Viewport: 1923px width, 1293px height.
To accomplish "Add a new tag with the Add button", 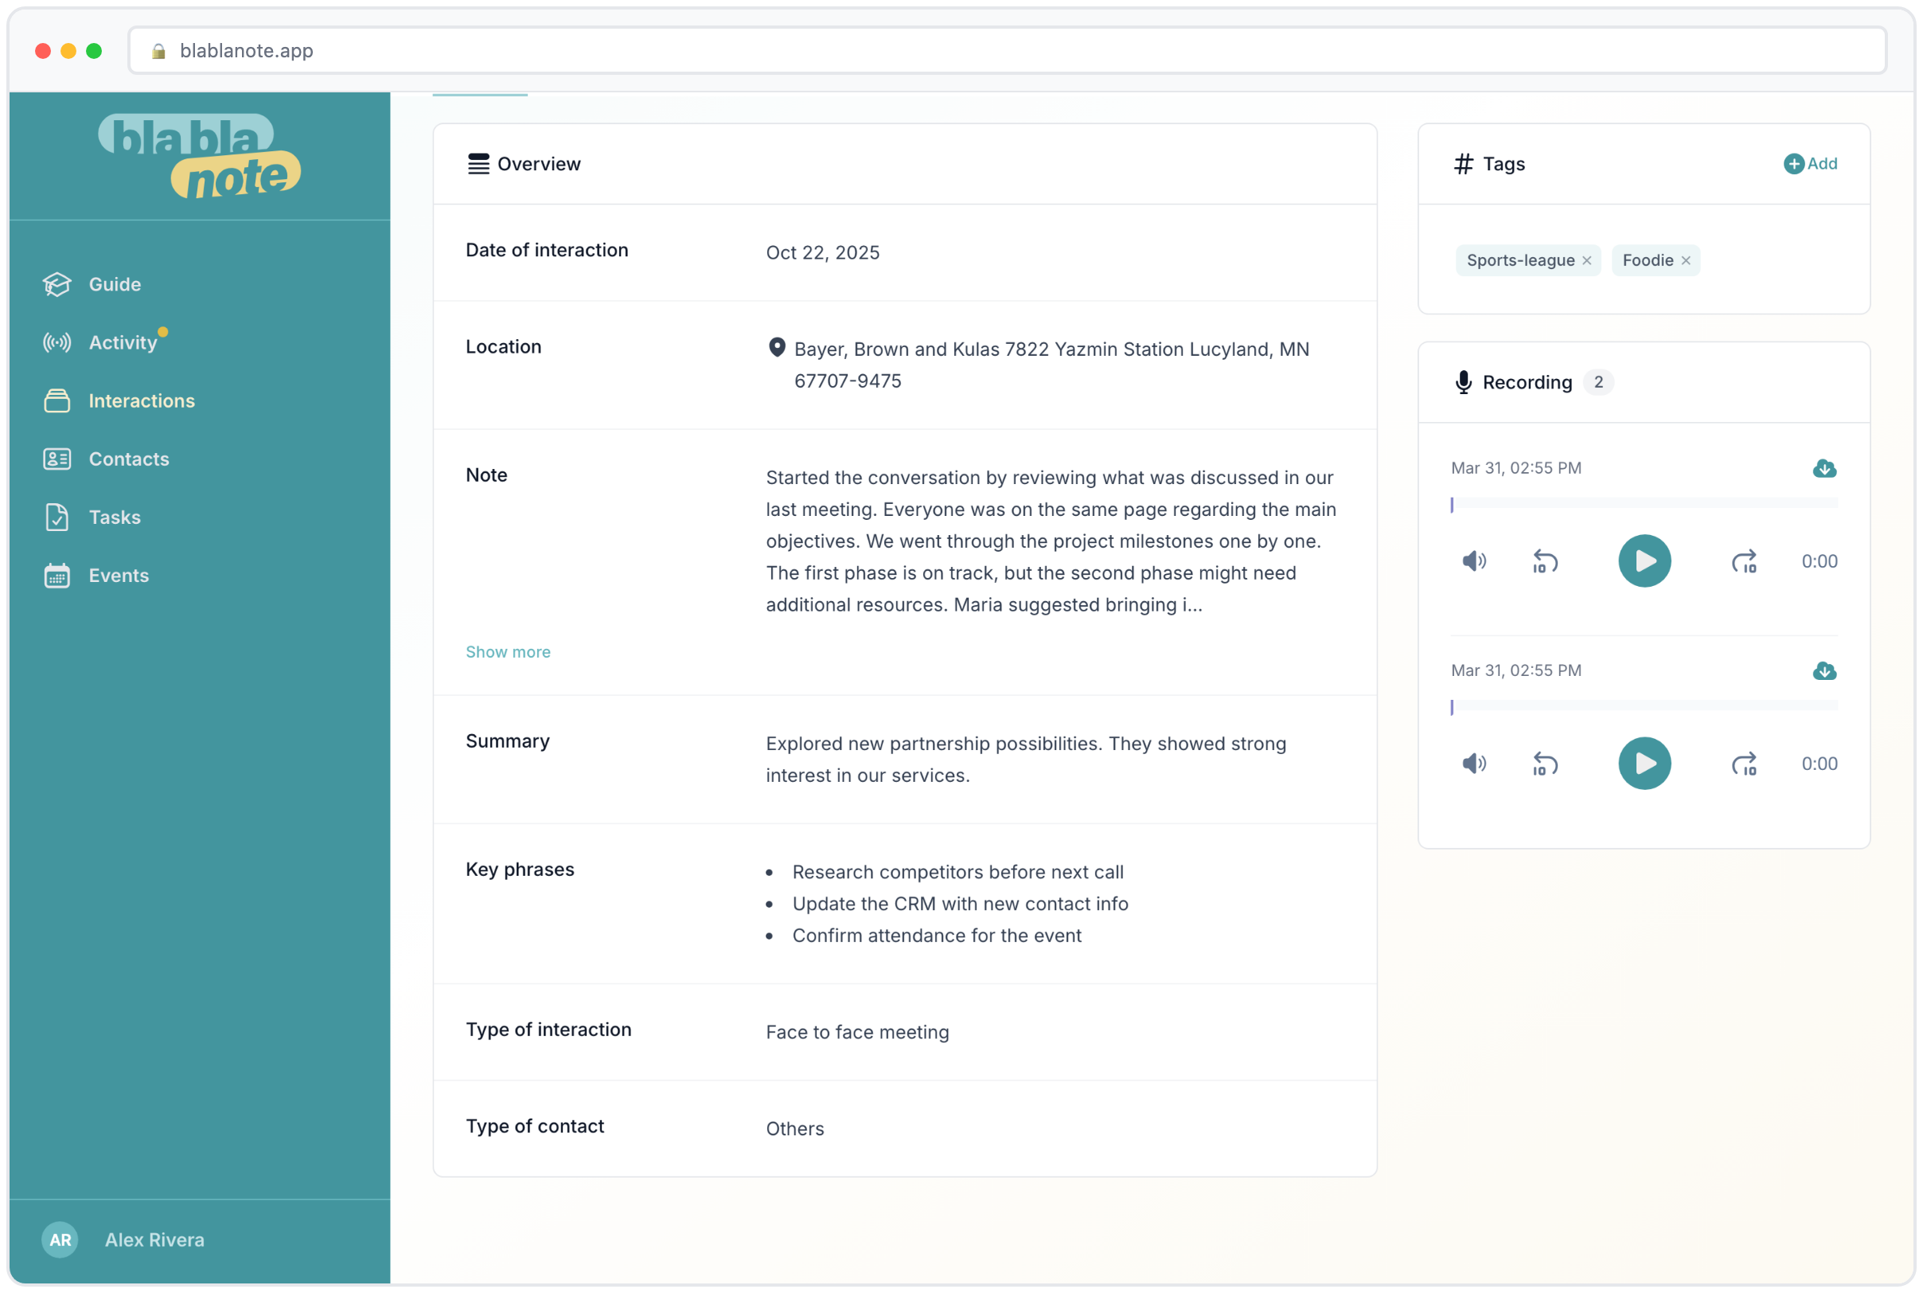I will (x=1810, y=163).
